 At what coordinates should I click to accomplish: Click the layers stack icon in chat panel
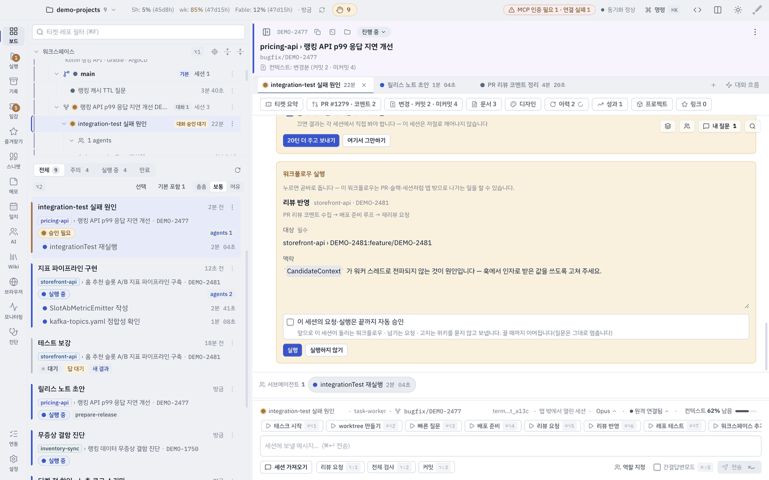click(668, 126)
